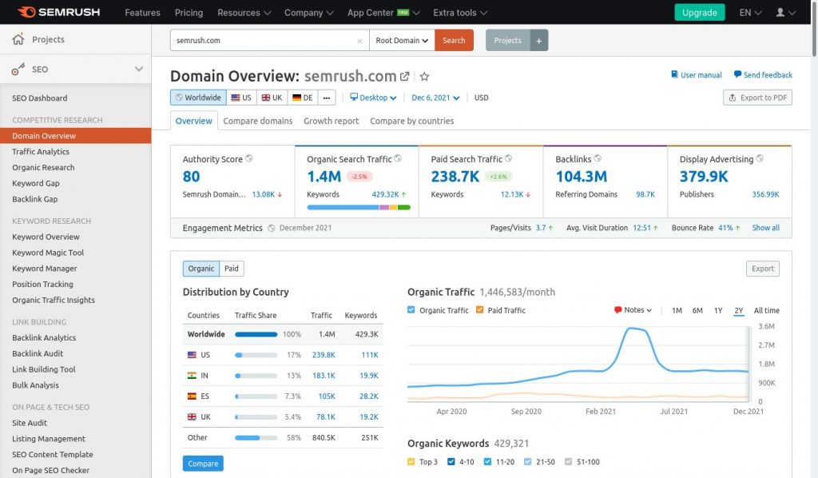
Task: Click the page vertical scrollbar
Action: click(x=814, y=29)
